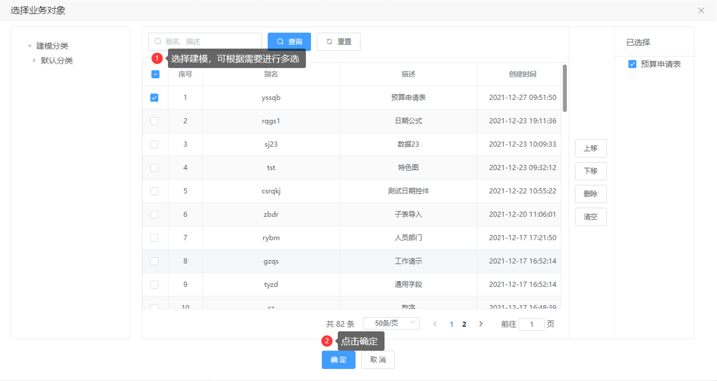Viewport: 717px width, 381px height.
Task: Open the 50条/页 page size dropdown
Action: pos(391,323)
